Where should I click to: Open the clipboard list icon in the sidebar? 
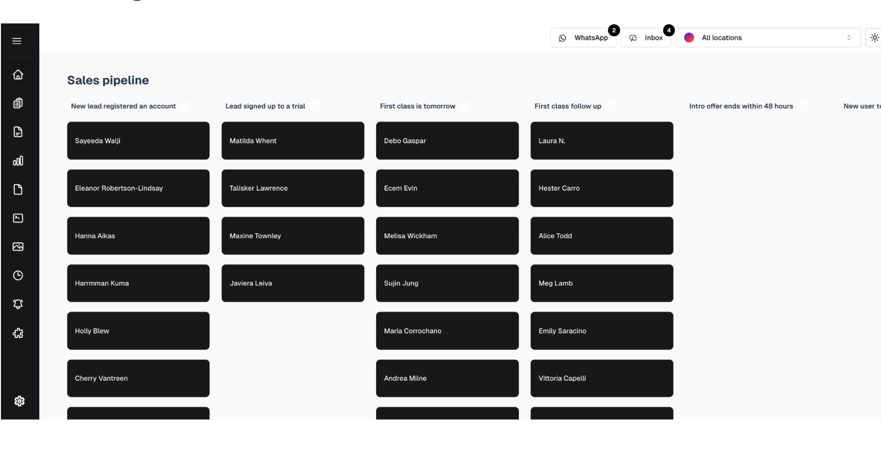click(x=18, y=103)
